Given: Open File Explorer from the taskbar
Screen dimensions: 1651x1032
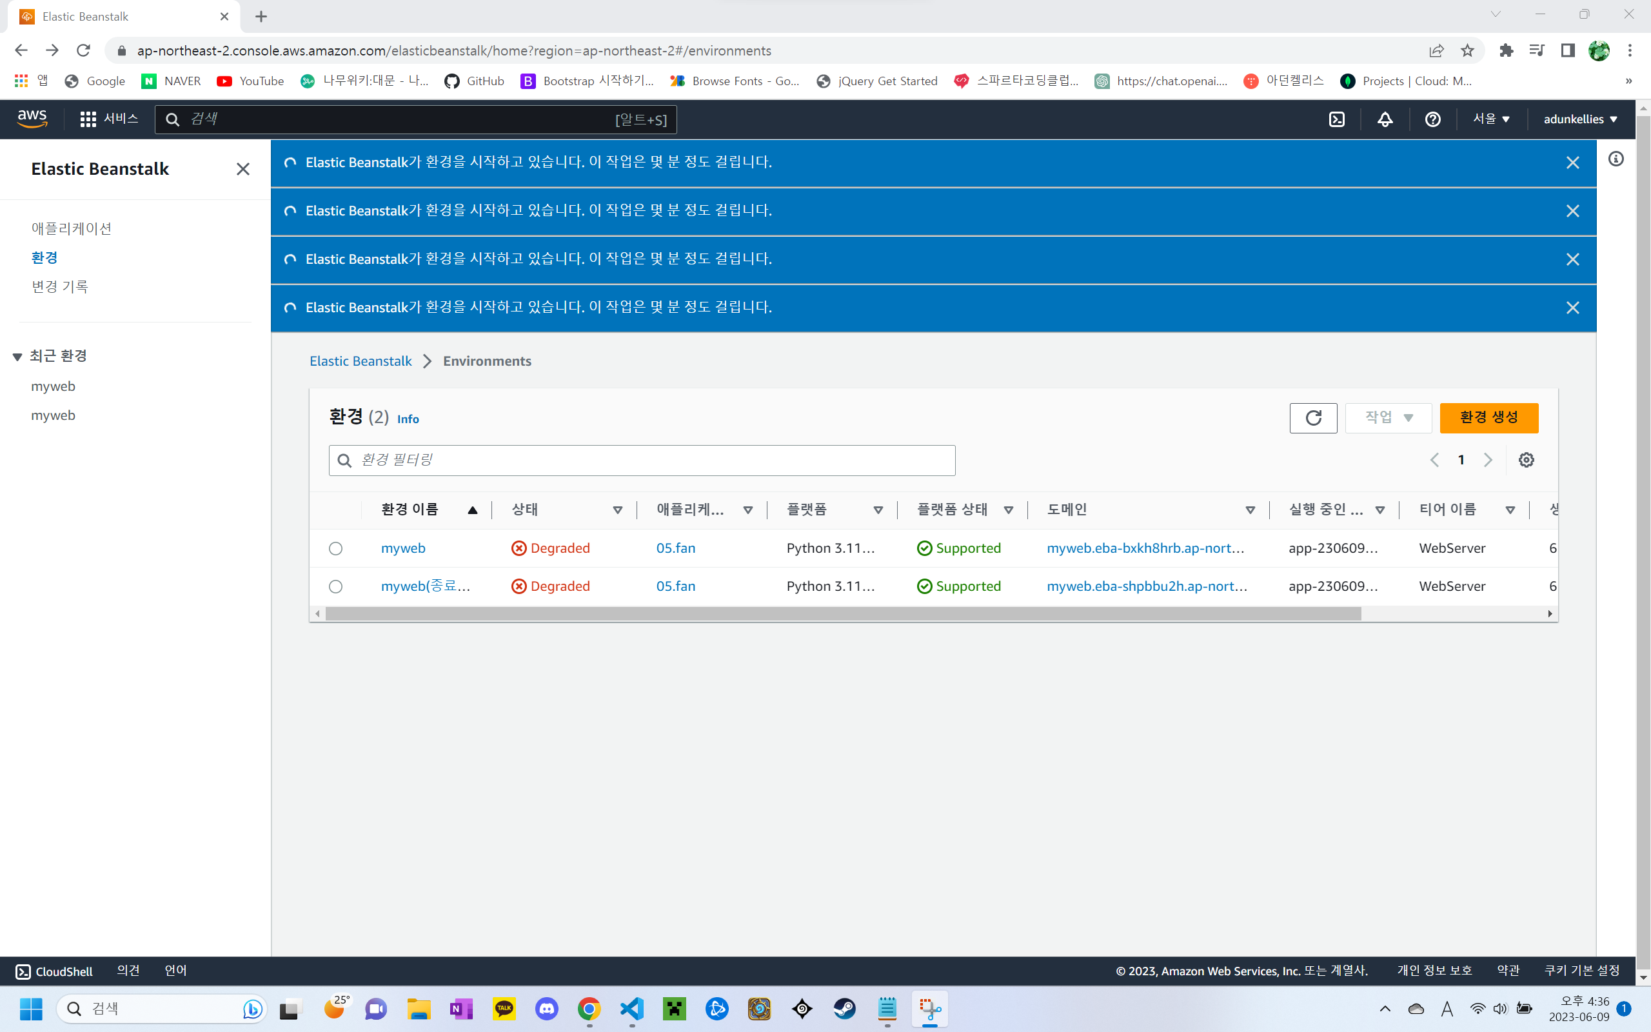Looking at the screenshot, I should pyautogui.click(x=419, y=1009).
